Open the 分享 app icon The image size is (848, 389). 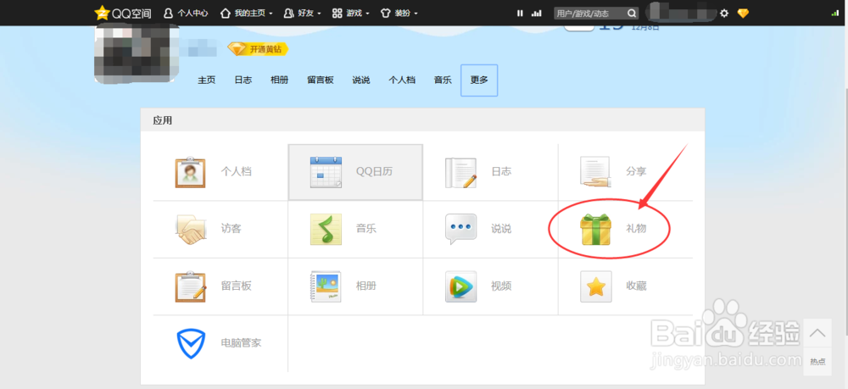[x=595, y=172]
